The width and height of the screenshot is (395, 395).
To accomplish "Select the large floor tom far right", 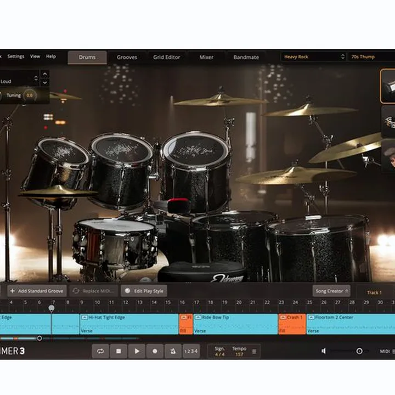I will tap(319, 247).
